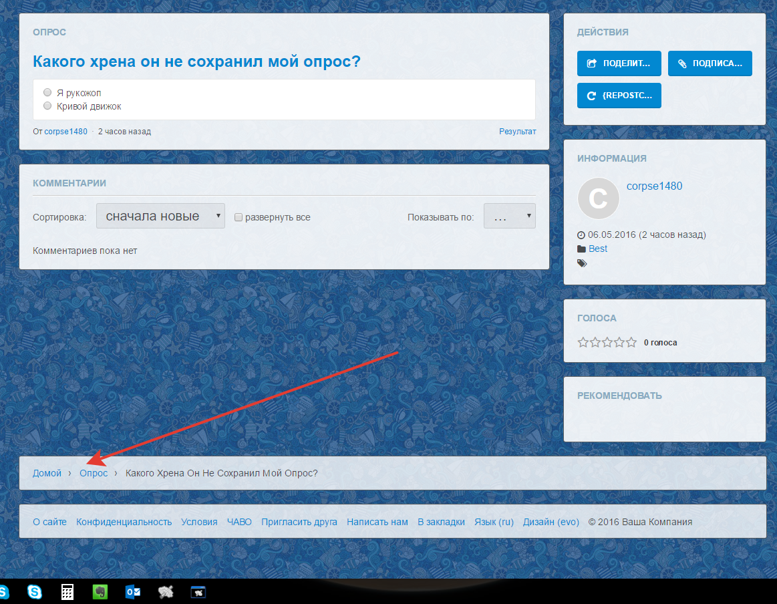Rate the poll four stars
The height and width of the screenshot is (604, 777).
point(619,342)
